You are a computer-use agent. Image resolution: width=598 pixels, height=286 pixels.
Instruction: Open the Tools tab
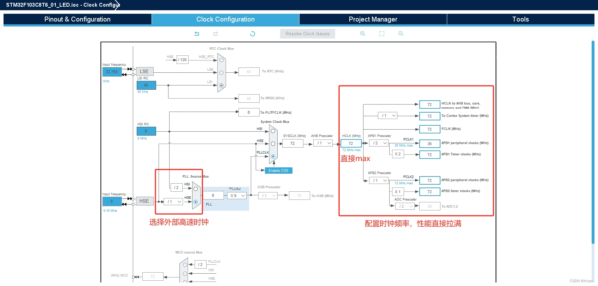(x=521, y=19)
